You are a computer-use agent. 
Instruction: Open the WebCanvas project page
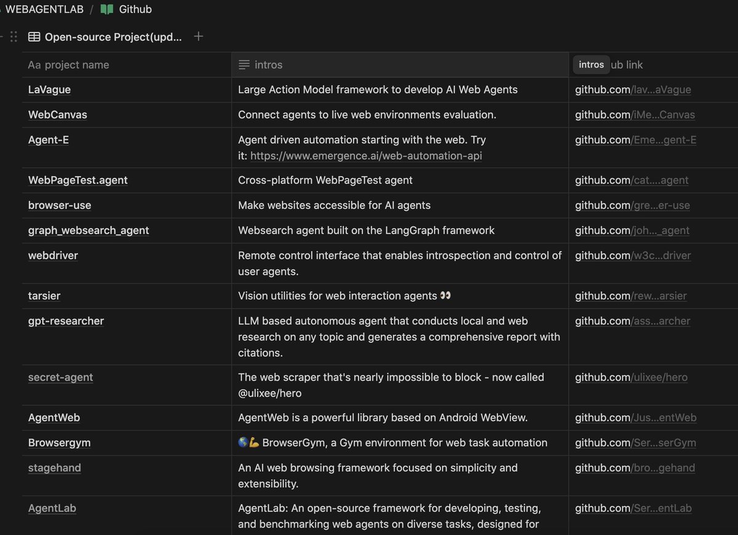coord(58,115)
